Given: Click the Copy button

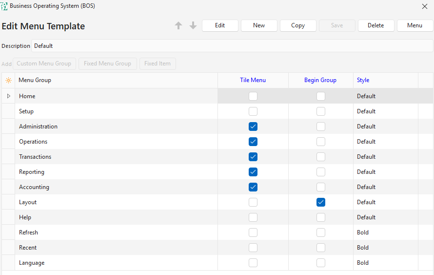Looking at the screenshot, I should coord(298,26).
